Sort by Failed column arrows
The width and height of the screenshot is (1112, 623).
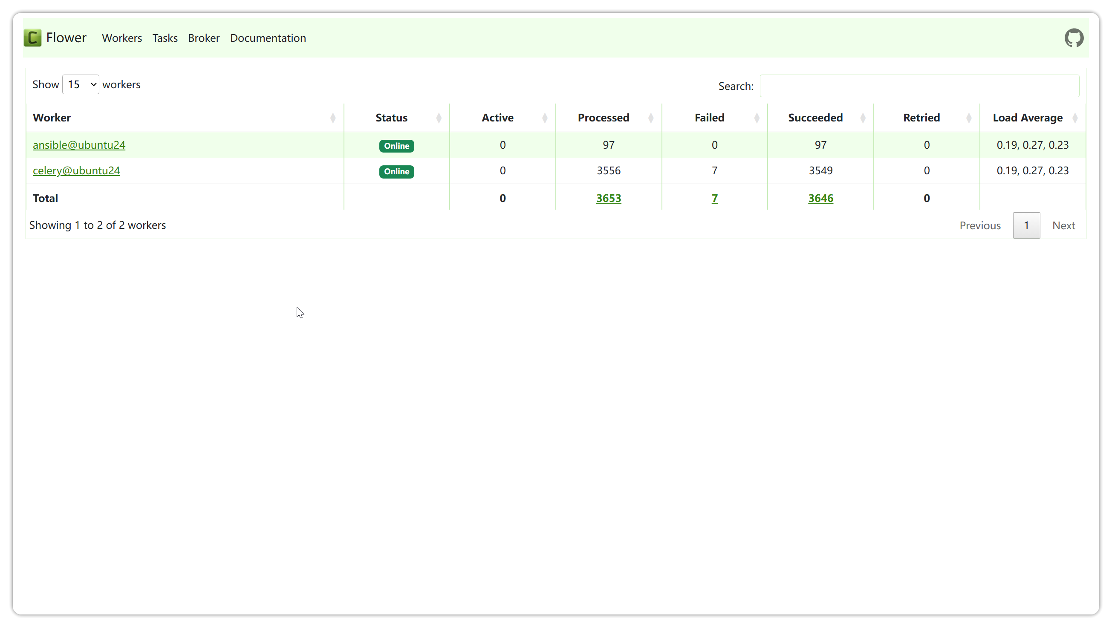757,118
